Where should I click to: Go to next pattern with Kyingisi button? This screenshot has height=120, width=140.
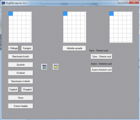(27, 48)
